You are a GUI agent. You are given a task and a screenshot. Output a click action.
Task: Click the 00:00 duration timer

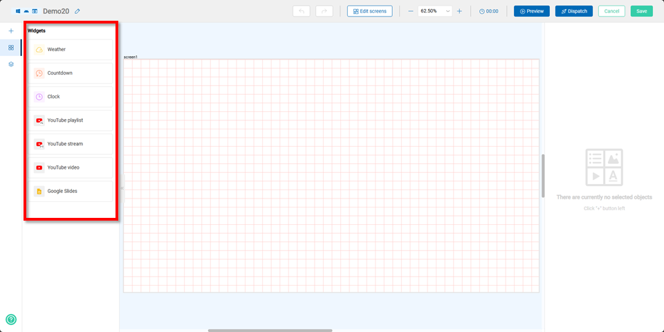[488, 11]
